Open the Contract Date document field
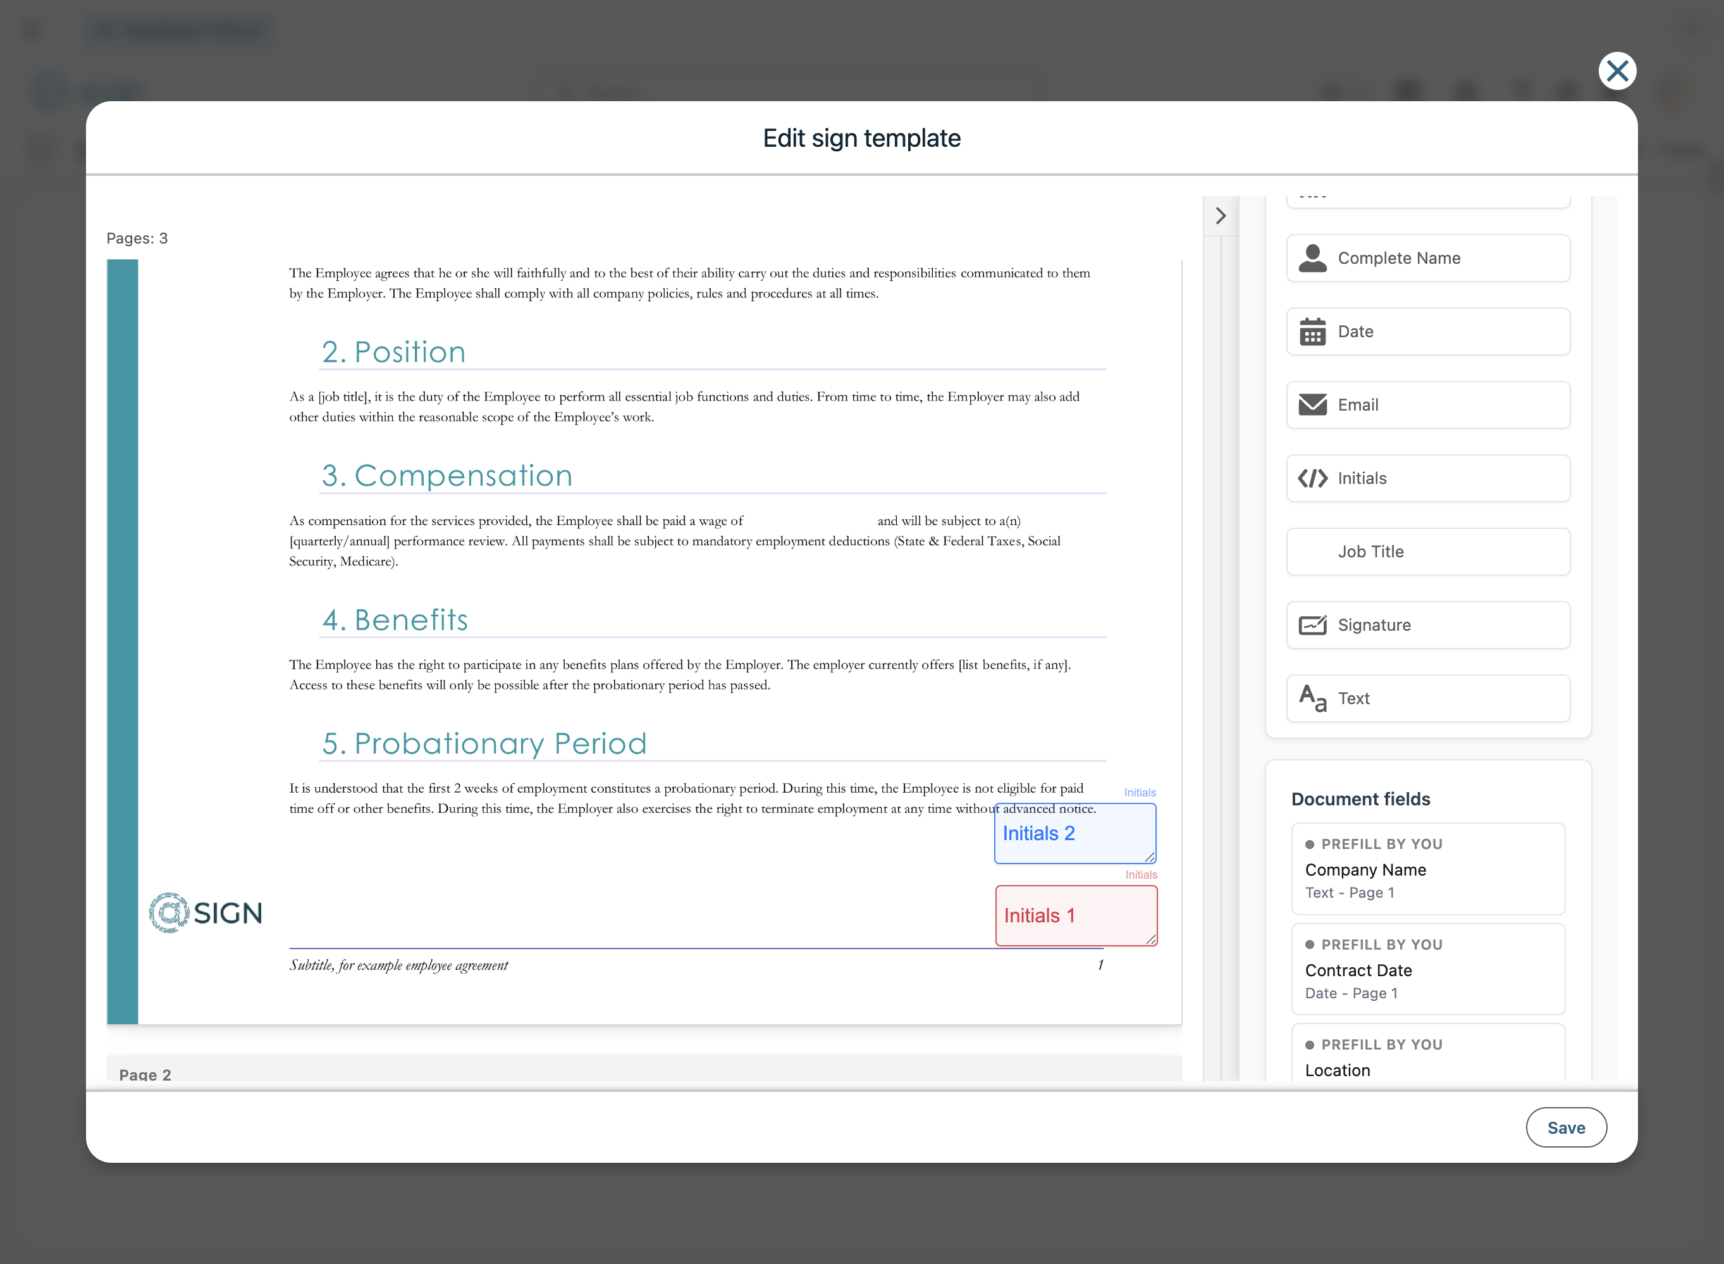Screen dimensions: 1724x1264 point(1427,969)
